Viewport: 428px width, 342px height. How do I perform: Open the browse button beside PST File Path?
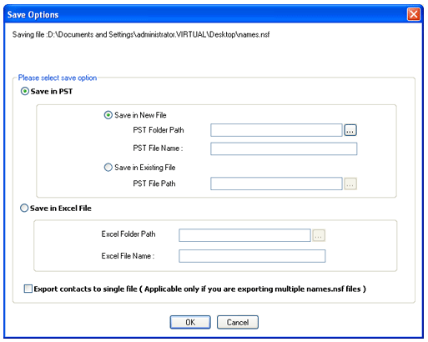click(x=350, y=184)
